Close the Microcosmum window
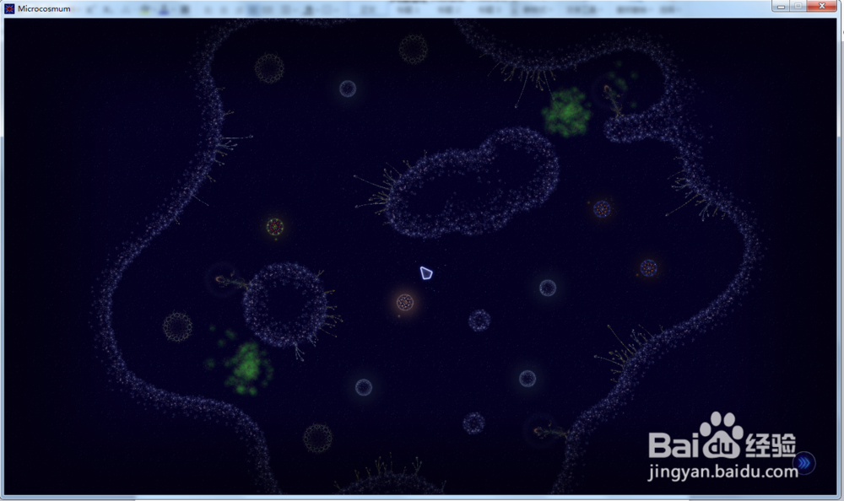 coord(822,6)
